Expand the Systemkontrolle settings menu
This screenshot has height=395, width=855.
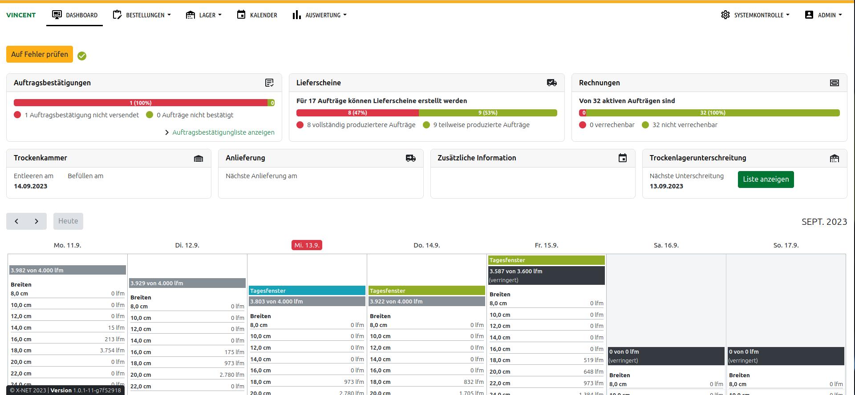click(755, 15)
